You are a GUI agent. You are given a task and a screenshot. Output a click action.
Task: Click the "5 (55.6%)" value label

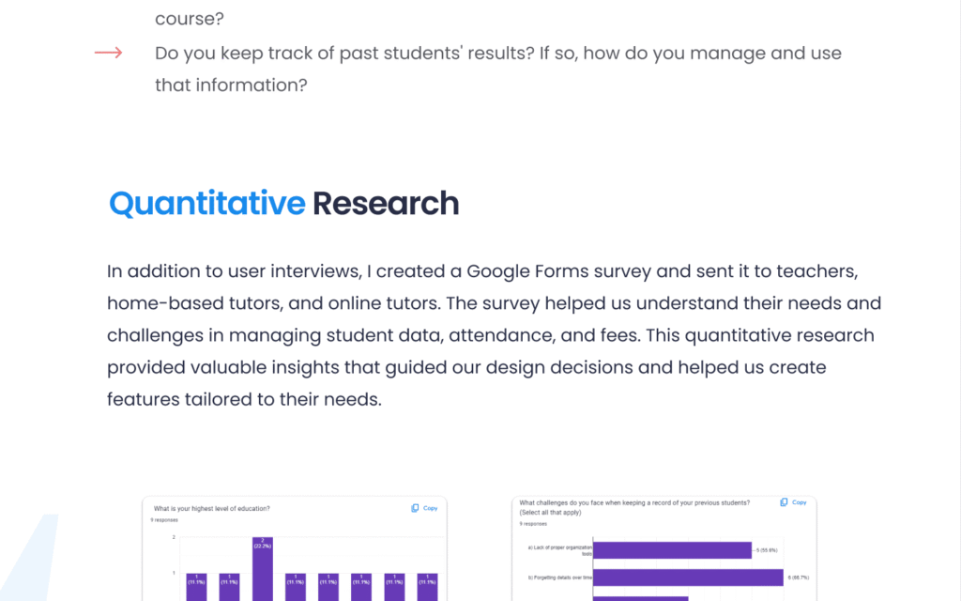[x=767, y=549]
